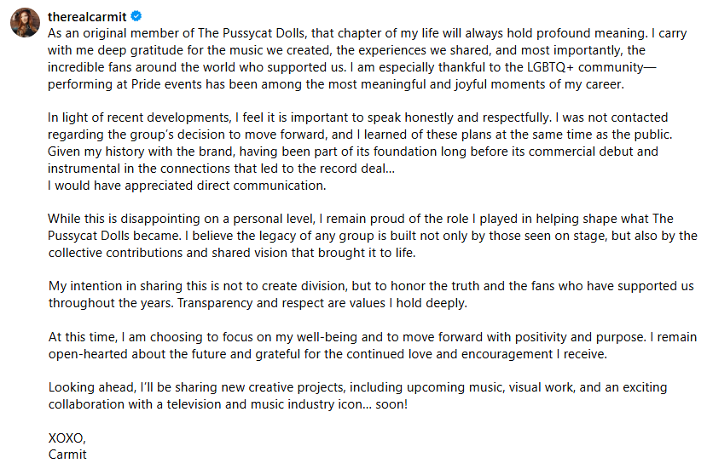The width and height of the screenshot is (707, 469).
Task: Click the therealcarmit username link
Action: point(87,17)
